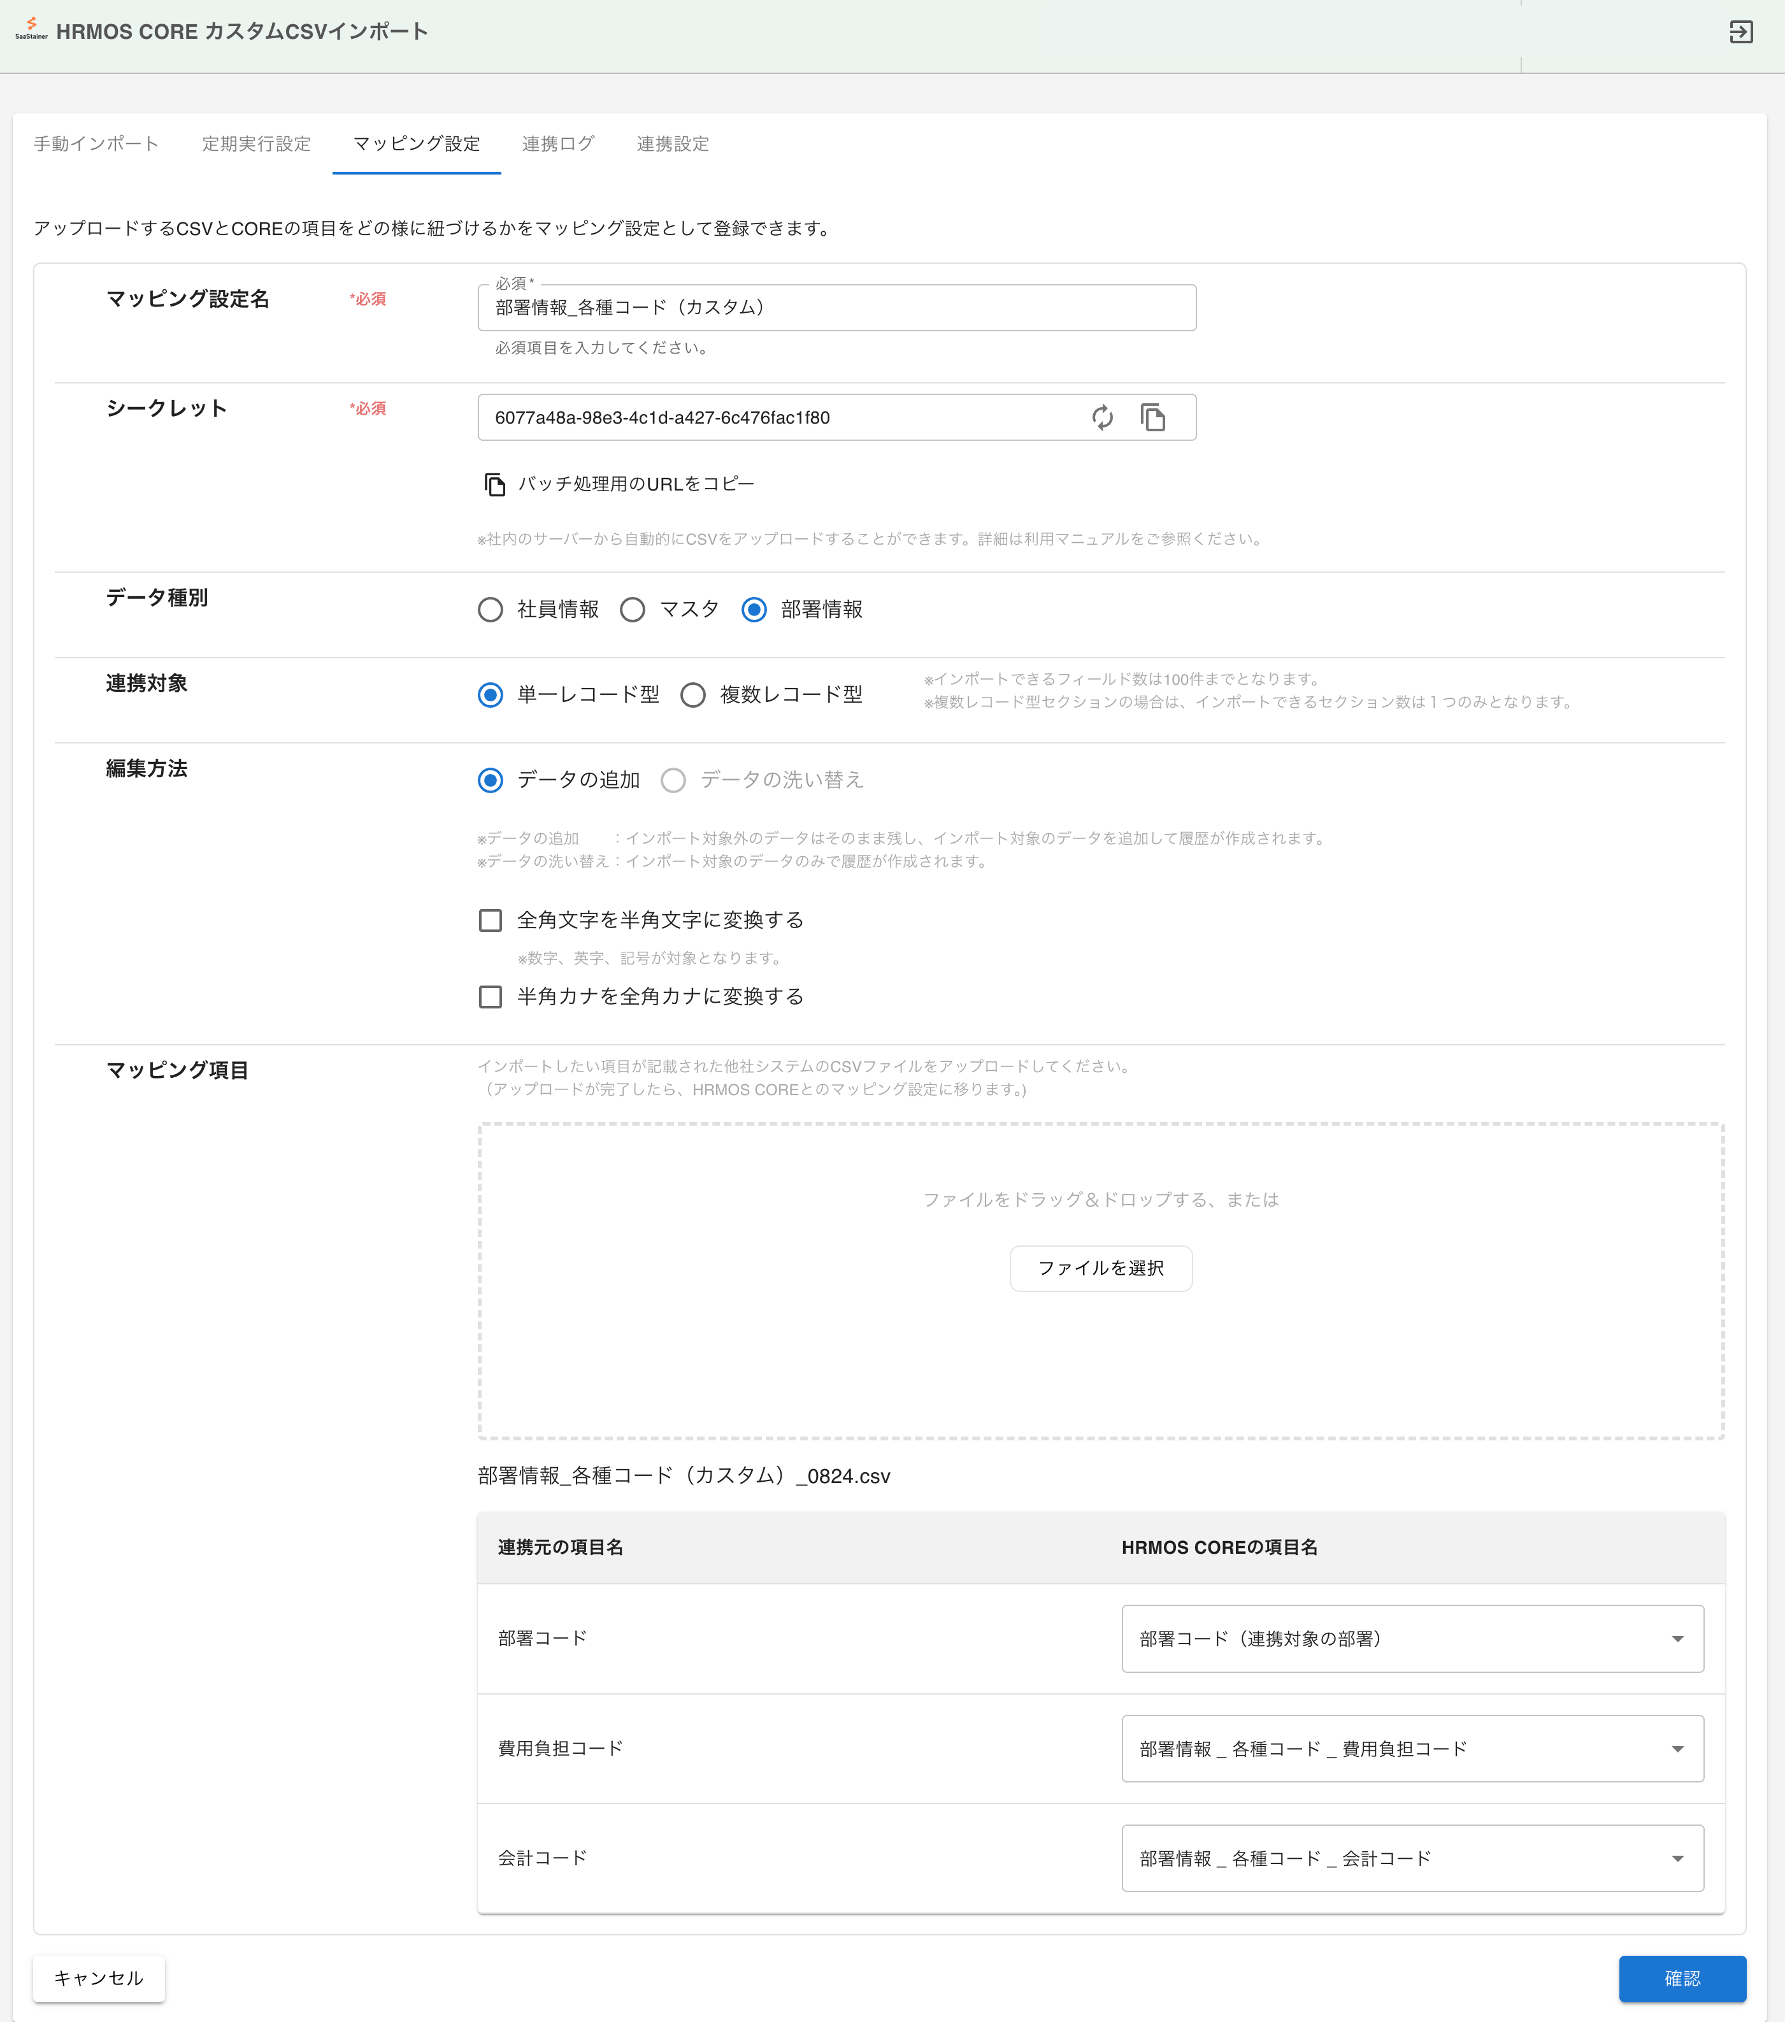
Task: Click the blue 確認 button
Action: point(1682,1977)
